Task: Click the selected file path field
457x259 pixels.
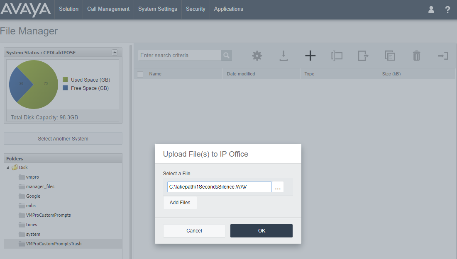Action: coord(219,187)
